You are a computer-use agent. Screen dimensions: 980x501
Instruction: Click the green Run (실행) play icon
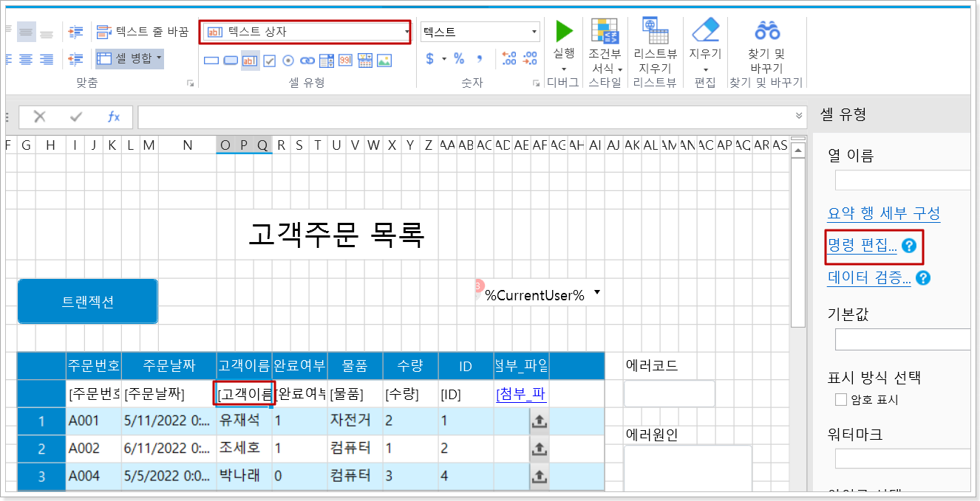tap(564, 31)
